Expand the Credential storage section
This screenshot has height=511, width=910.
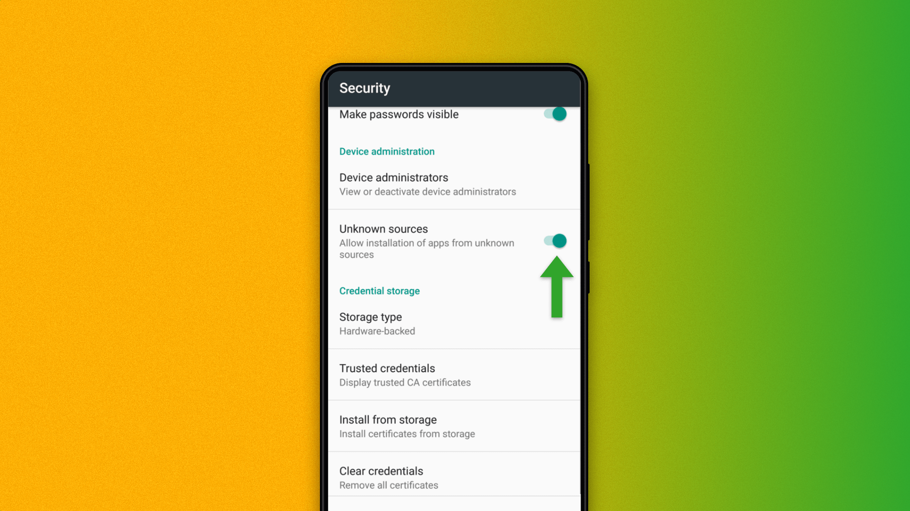(x=379, y=291)
